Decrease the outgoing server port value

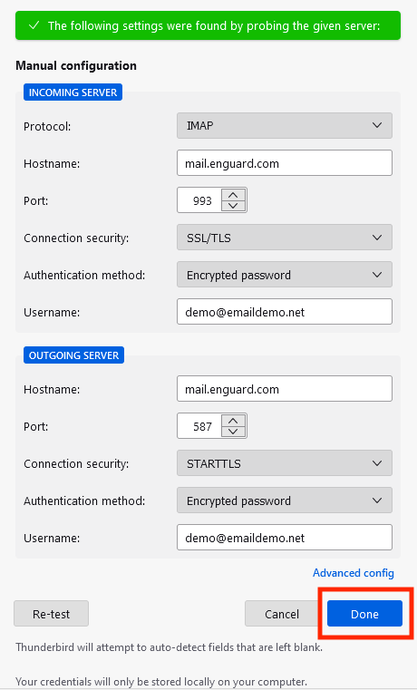point(233,432)
